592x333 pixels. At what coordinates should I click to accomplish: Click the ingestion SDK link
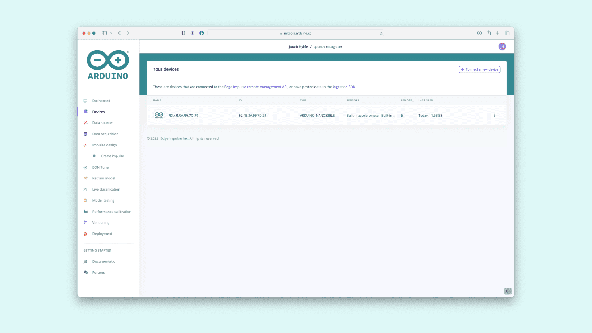coord(344,87)
